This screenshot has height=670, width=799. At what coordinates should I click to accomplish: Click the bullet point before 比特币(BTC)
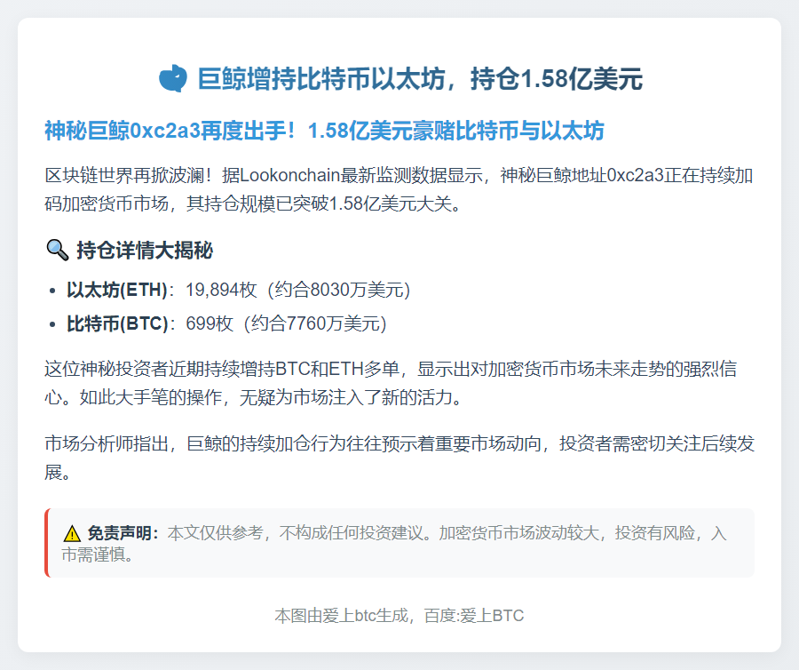point(55,323)
